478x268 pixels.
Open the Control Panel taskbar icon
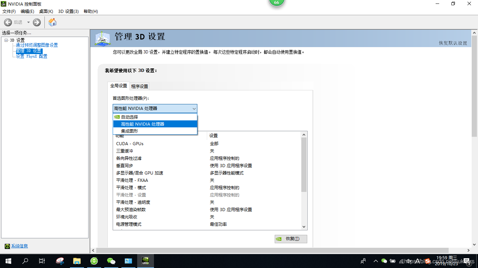pos(128,261)
